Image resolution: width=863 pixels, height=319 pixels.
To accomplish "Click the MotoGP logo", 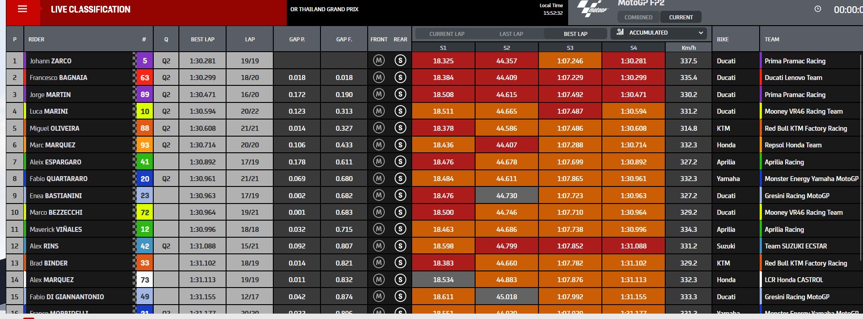I will coord(592,9).
